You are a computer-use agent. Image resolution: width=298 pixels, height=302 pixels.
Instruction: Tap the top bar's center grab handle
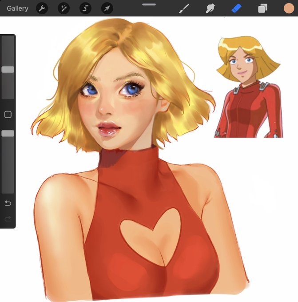149,4
